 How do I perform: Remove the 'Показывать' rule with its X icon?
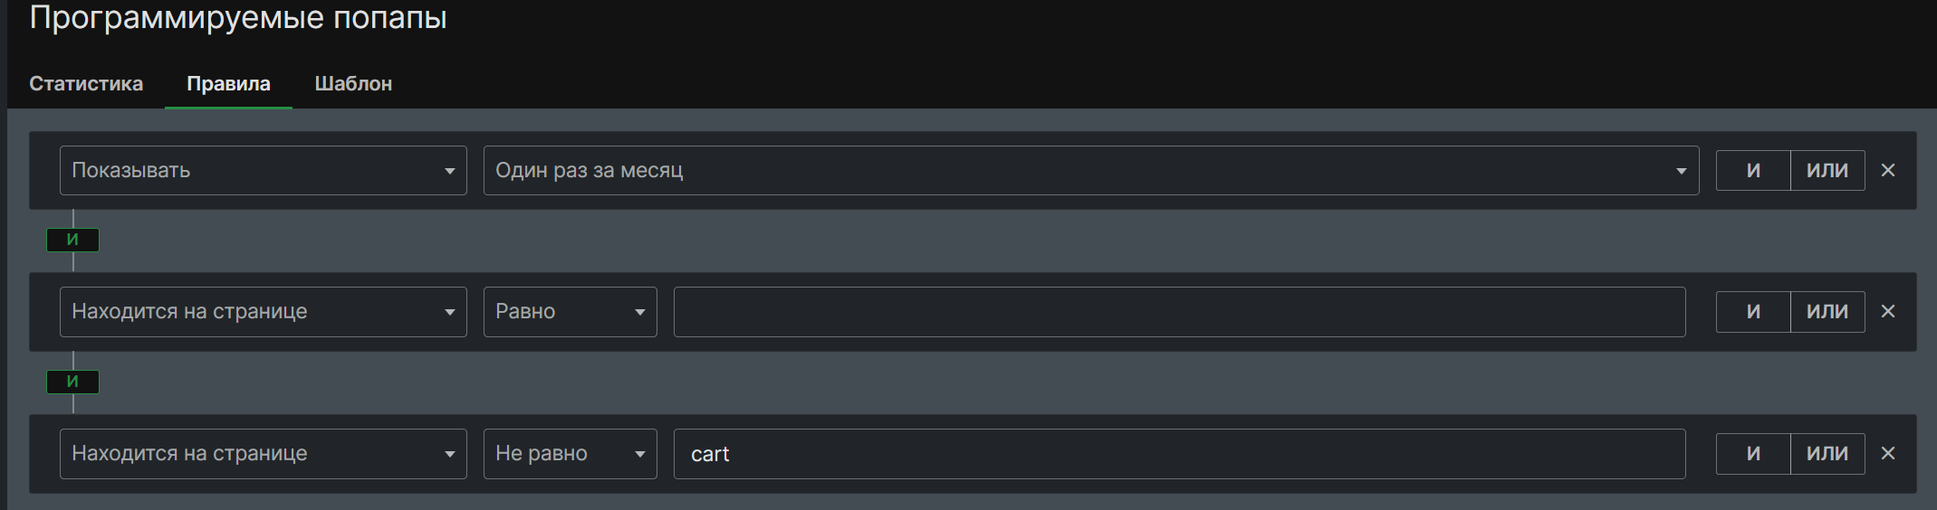(x=1887, y=170)
